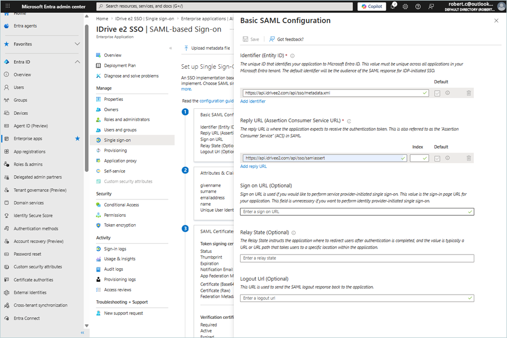Screen dimensions: 507x338
Task: Collapse the left navigation pane arrows
Action: click(x=82, y=332)
